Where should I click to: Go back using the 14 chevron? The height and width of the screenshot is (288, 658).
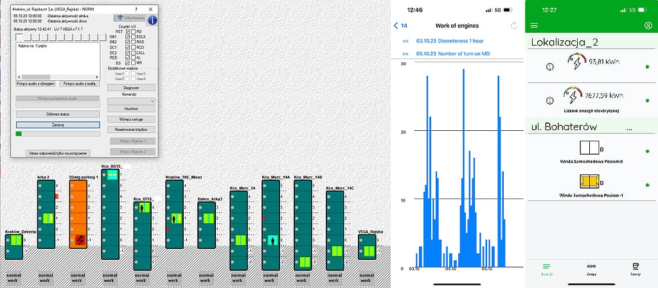tap(400, 26)
